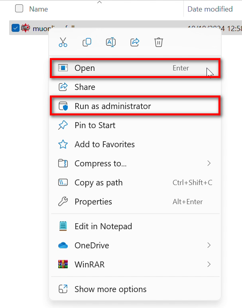Select Open from context menu

(85, 68)
